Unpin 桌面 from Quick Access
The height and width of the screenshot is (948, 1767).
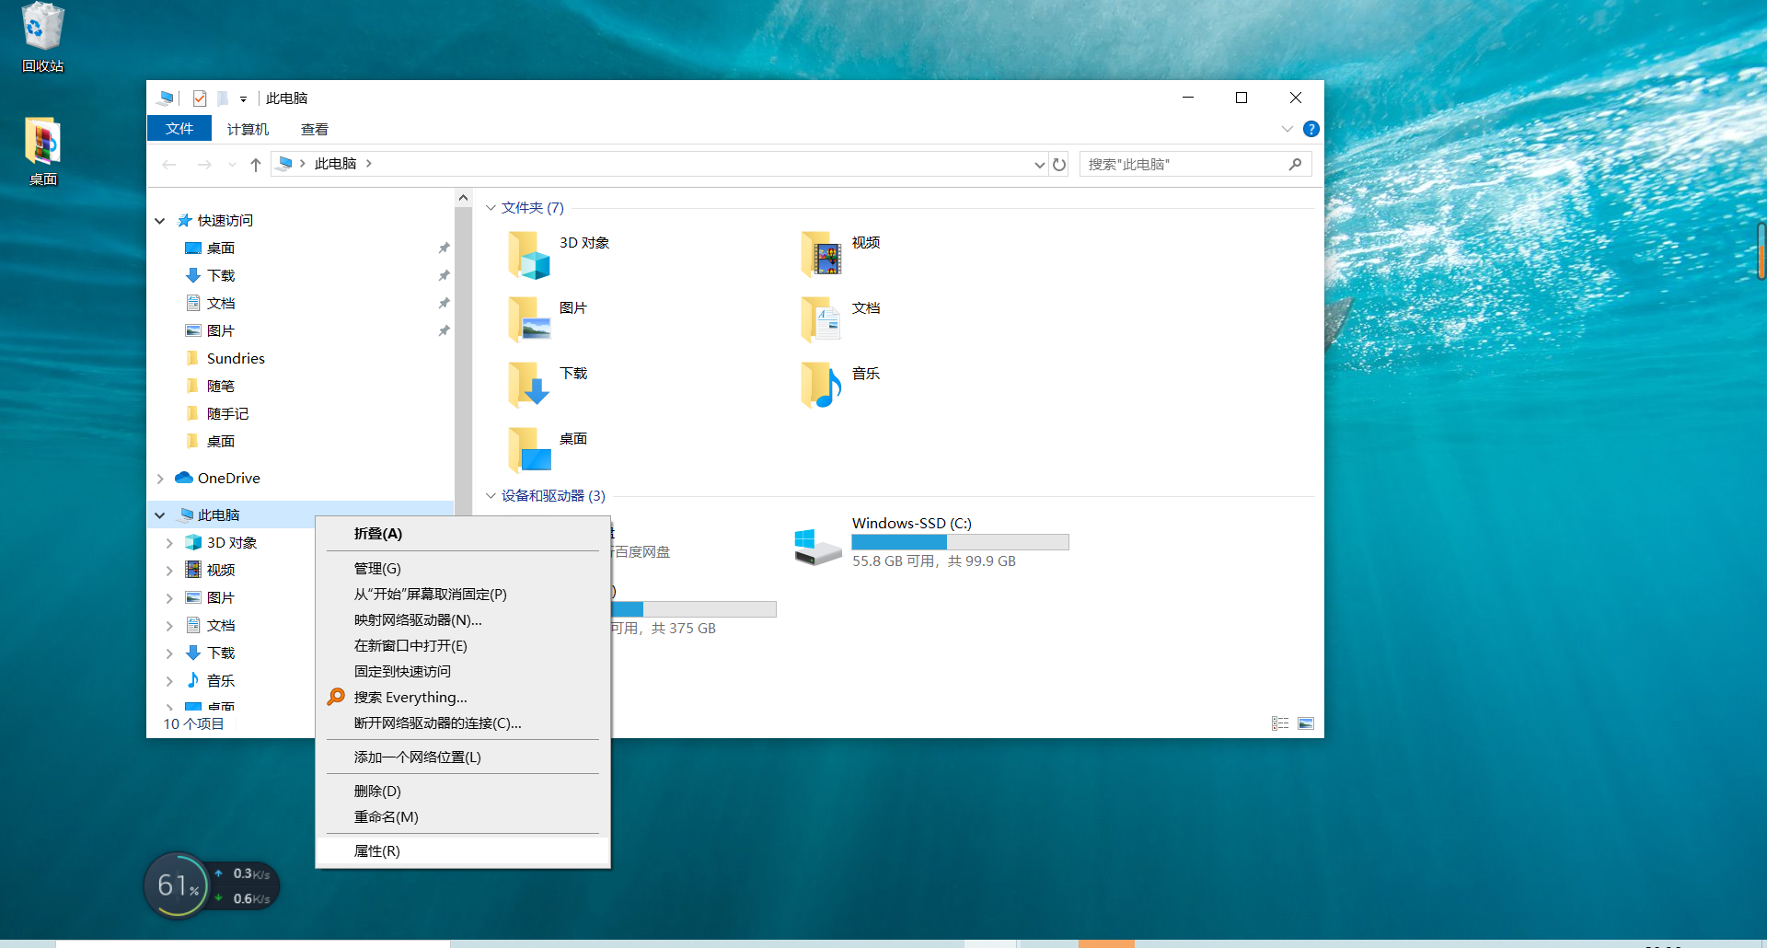pyautogui.click(x=445, y=248)
